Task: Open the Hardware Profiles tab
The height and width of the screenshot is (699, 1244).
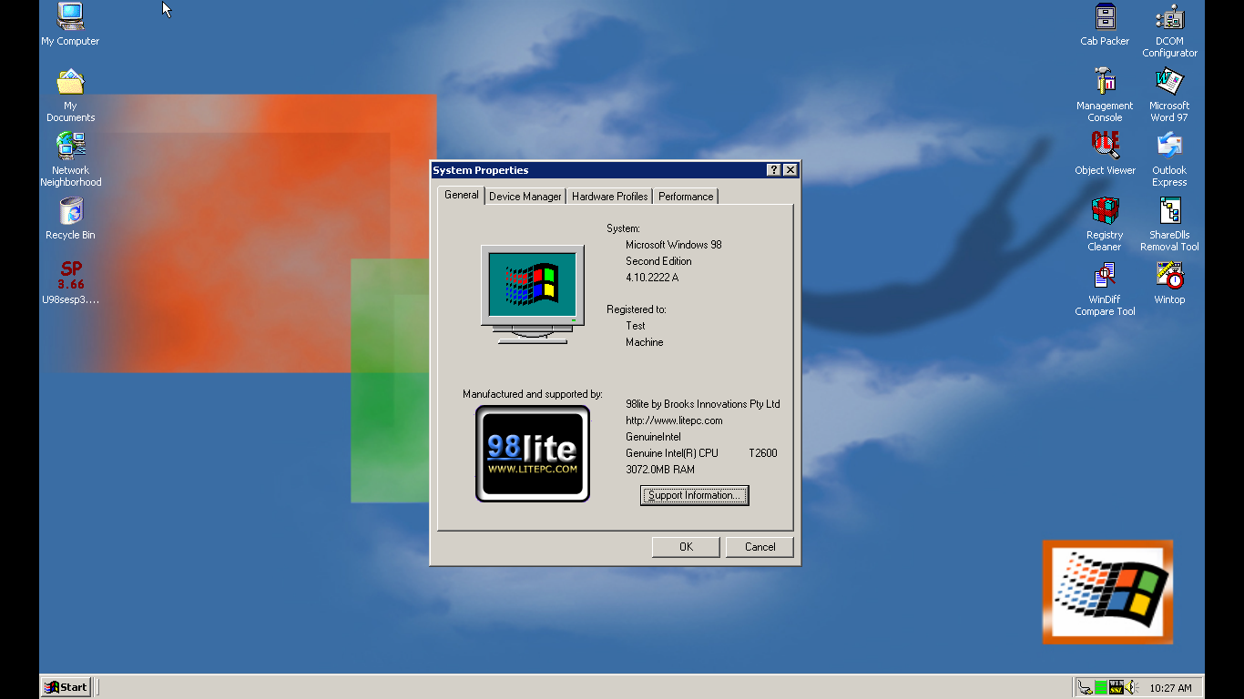Action: click(x=610, y=197)
